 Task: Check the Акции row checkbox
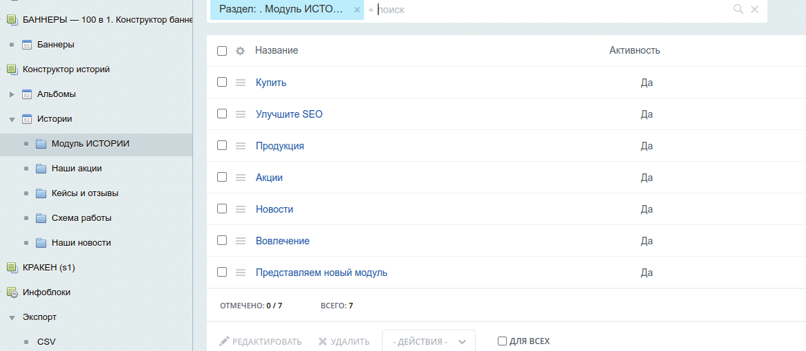222,177
